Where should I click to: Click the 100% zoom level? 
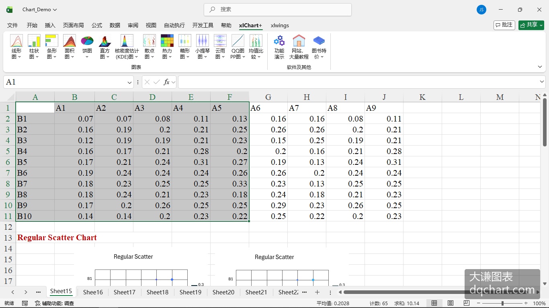[539, 303]
